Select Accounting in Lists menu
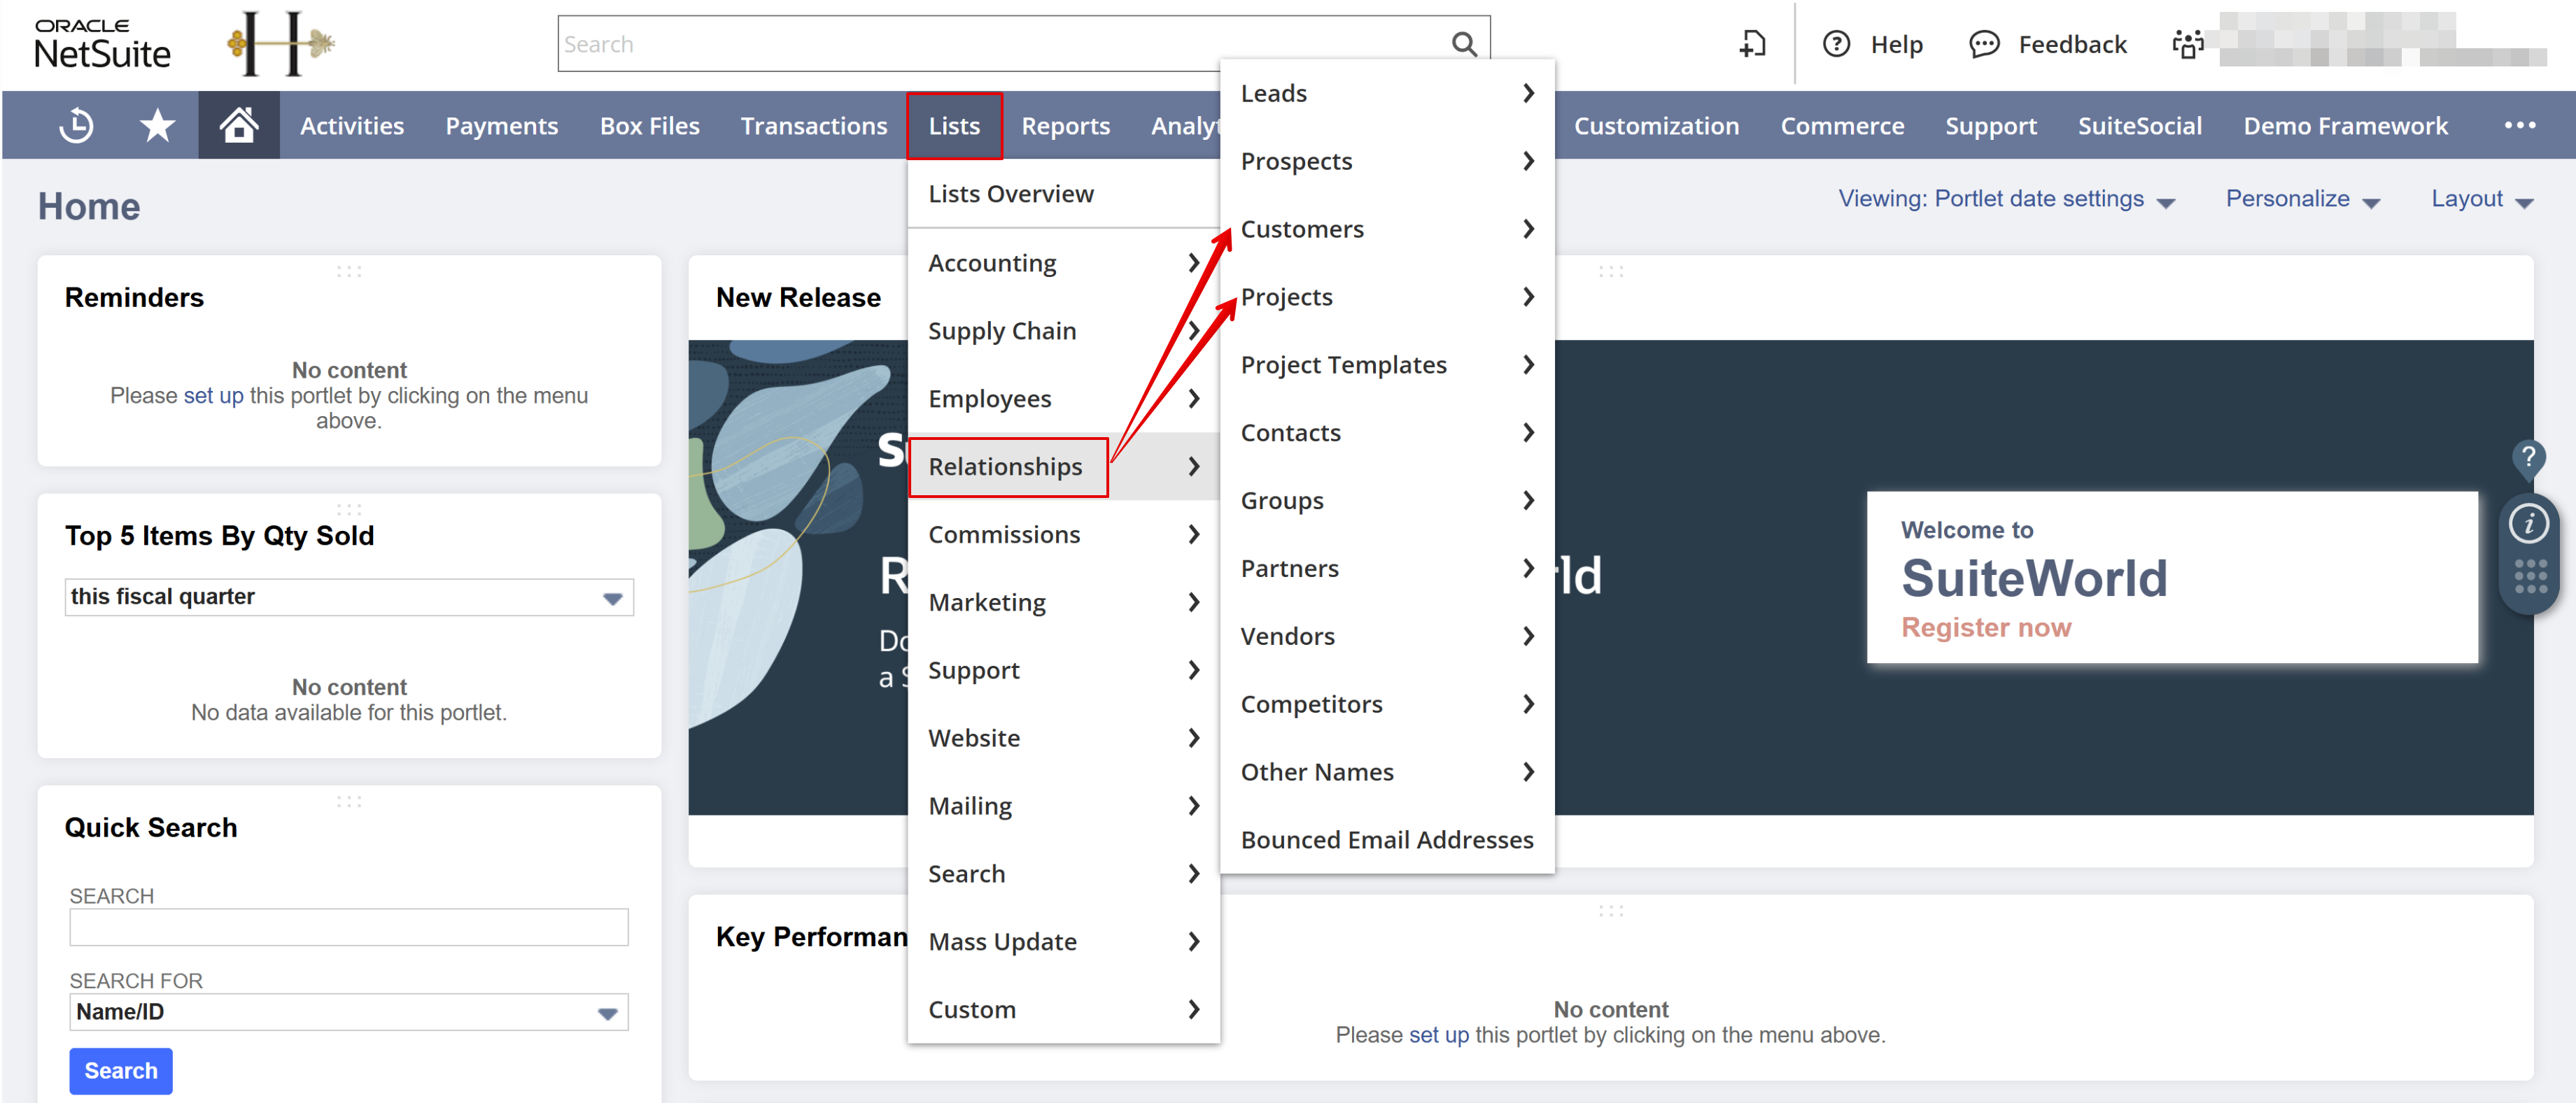The image size is (2576, 1103). coord(1063,263)
